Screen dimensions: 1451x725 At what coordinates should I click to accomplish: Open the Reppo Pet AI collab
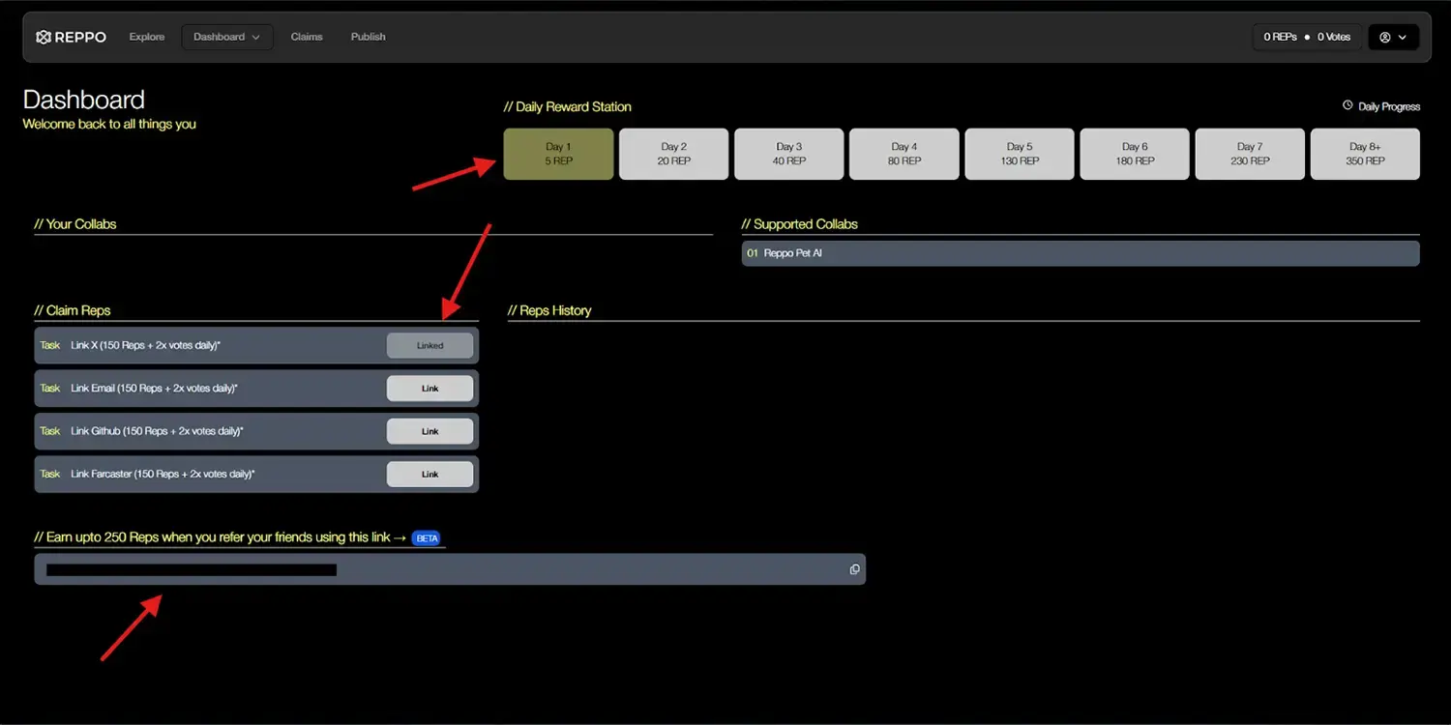click(1080, 253)
